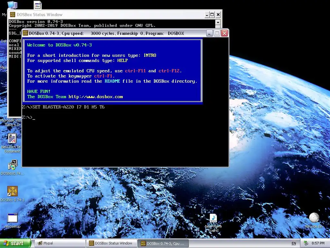Screen dimensions: 330x248
Task: Switch to DOSBox Status Window in taskbar
Action: click(x=112, y=243)
